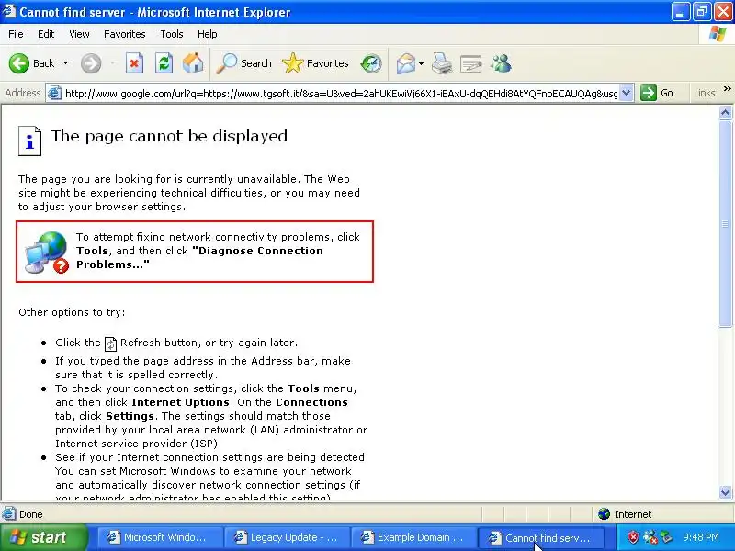735x551 pixels.
Task: Click the bold 'Internet Options' text
Action: coord(180,402)
